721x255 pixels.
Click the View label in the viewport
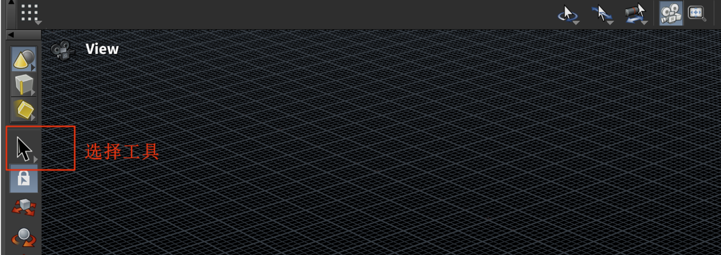point(102,49)
